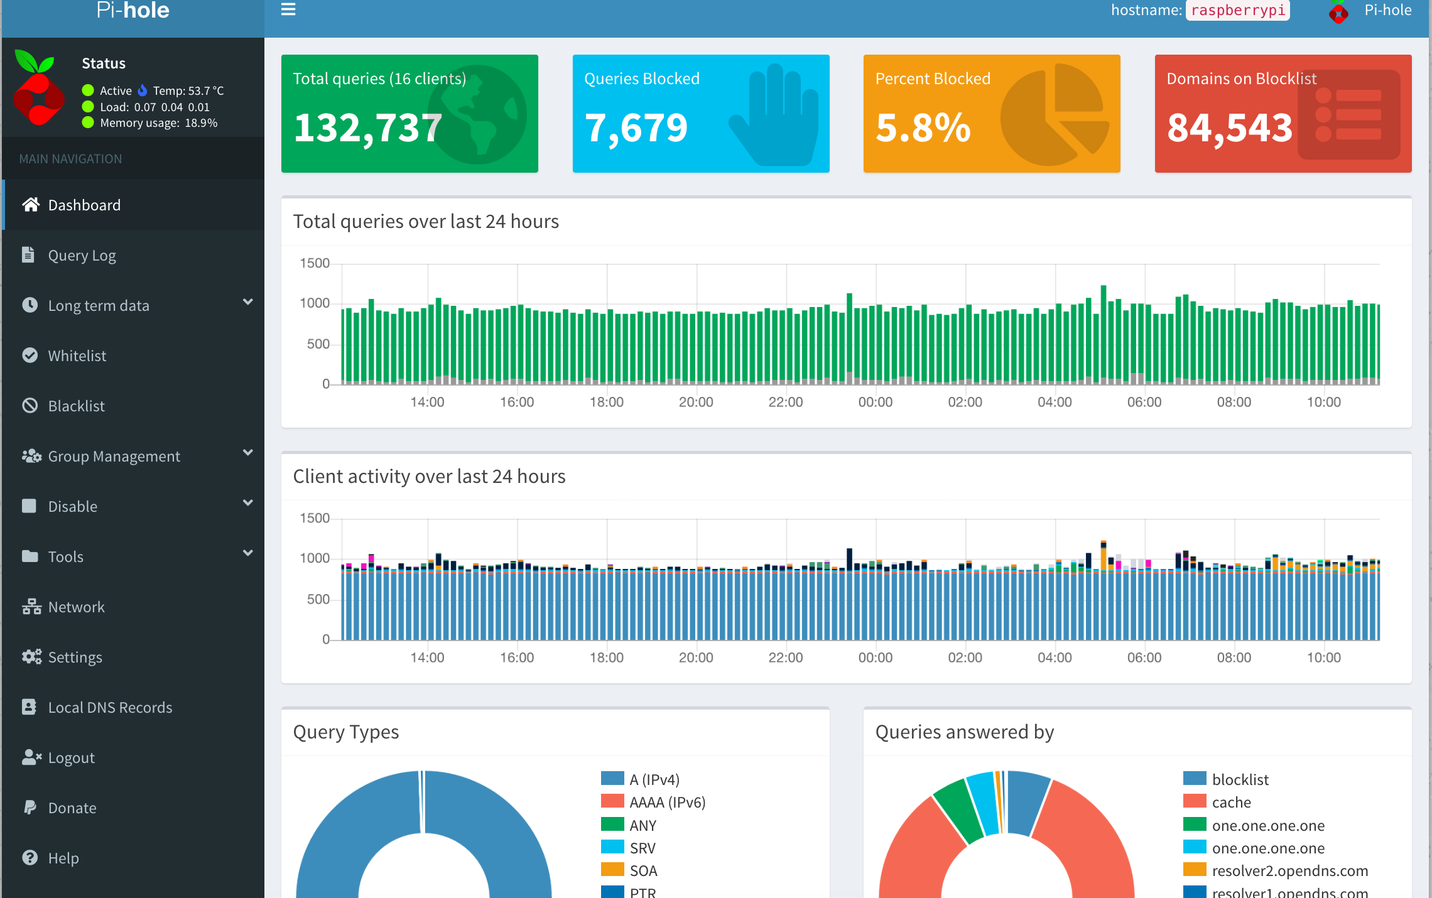This screenshot has width=1432, height=898.
Task: Click the Query Log document icon
Action: click(28, 255)
